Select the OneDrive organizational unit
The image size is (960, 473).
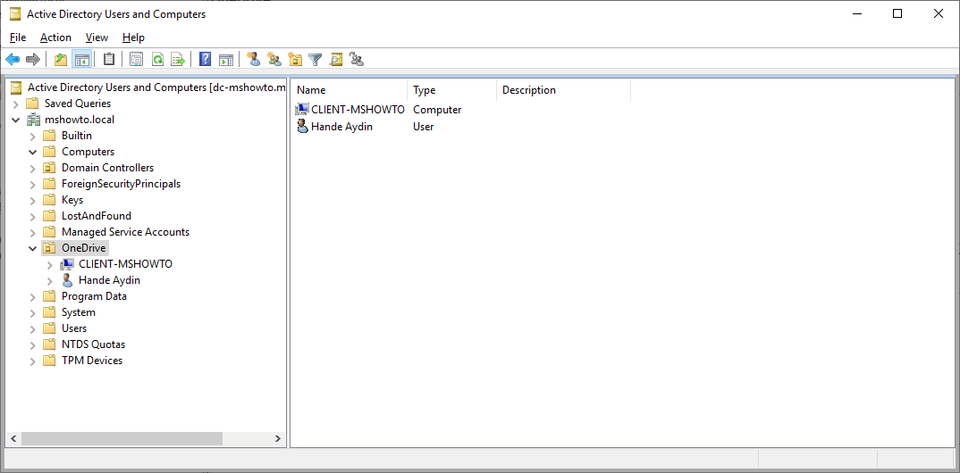tap(84, 248)
